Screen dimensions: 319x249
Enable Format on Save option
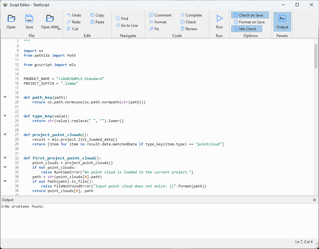pyautogui.click(x=250, y=22)
